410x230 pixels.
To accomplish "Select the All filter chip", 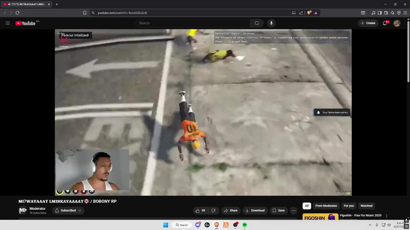I will click(307, 206).
